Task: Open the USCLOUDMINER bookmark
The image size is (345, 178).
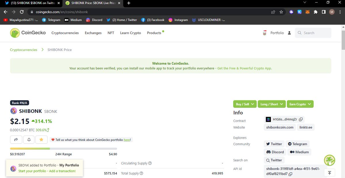Action: [x=208, y=20]
